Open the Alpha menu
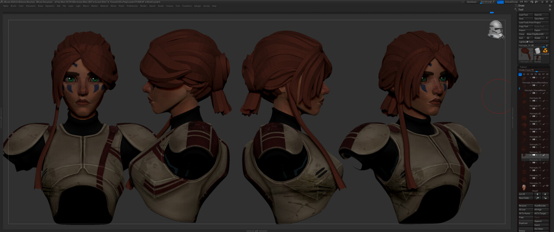 [6, 6]
